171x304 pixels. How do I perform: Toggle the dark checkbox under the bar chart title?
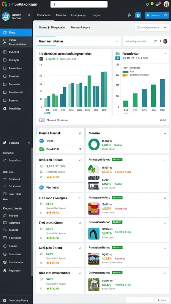pyautogui.click(x=41, y=59)
